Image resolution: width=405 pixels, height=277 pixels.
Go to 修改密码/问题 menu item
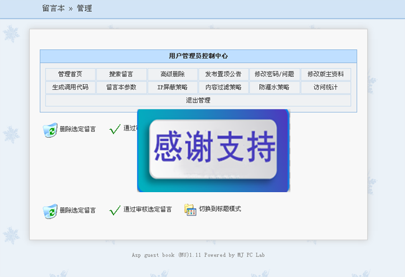pyautogui.click(x=274, y=74)
